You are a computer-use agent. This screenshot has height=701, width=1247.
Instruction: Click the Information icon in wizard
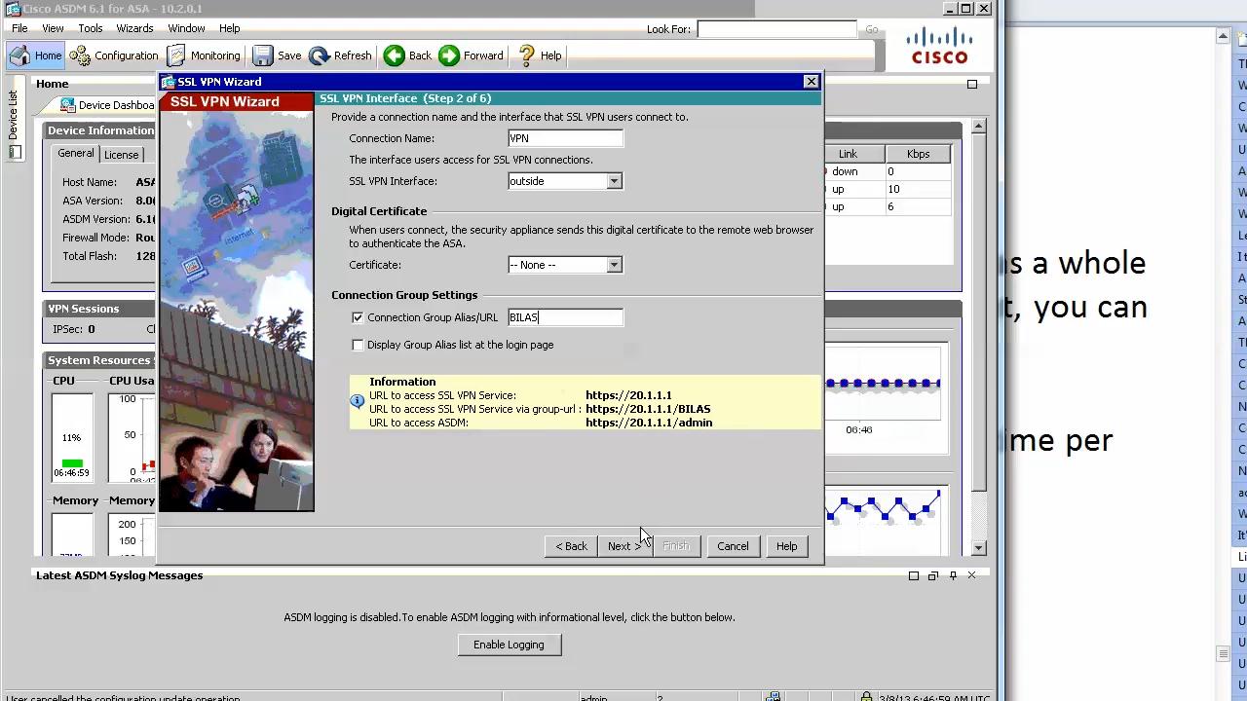pos(358,400)
